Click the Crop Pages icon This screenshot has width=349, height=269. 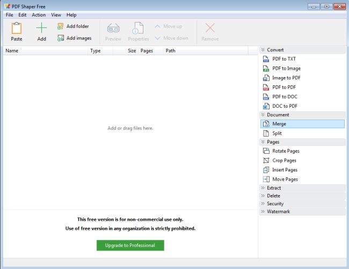pos(266,160)
